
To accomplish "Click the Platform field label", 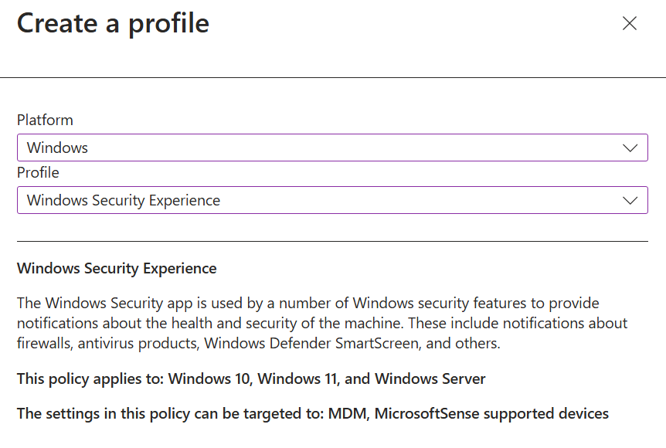I will pos(45,120).
